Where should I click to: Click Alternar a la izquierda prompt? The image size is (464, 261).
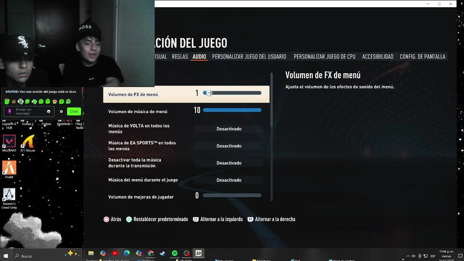tap(217, 219)
